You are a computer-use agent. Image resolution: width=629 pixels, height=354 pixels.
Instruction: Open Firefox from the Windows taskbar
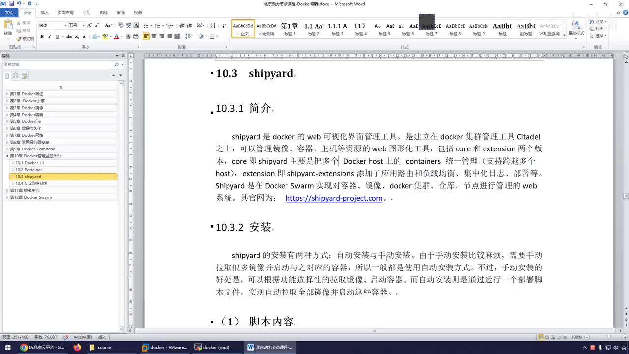(77, 347)
